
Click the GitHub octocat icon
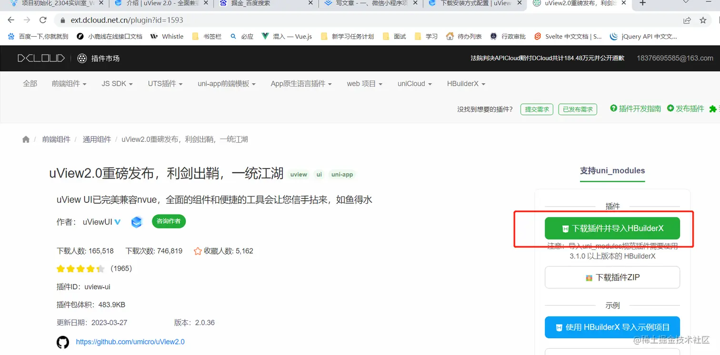62,342
